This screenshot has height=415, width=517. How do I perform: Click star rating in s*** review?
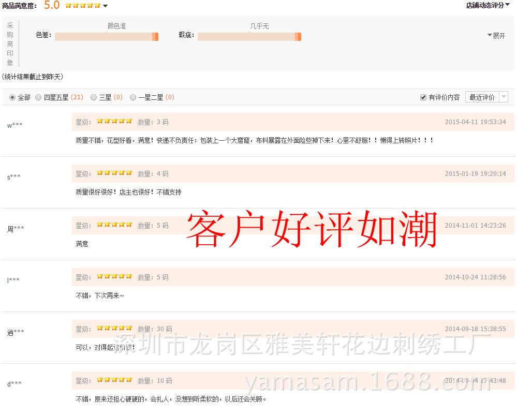tap(114, 173)
